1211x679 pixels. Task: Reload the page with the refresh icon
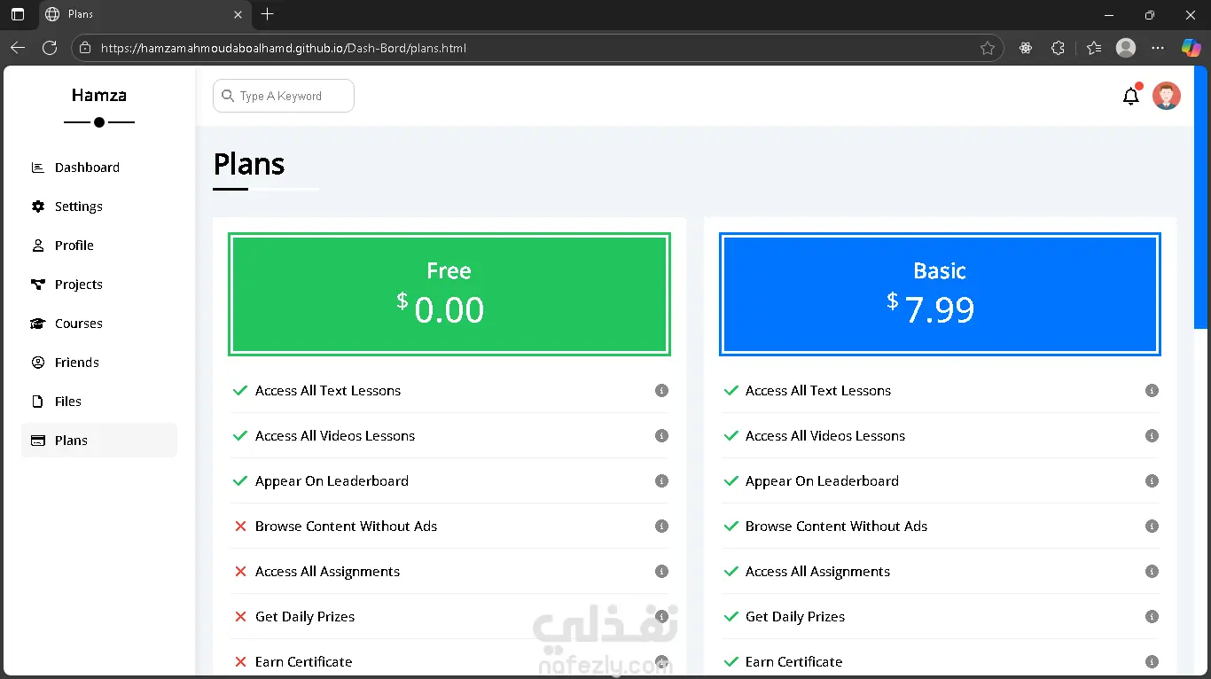click(x=50, y=48)
